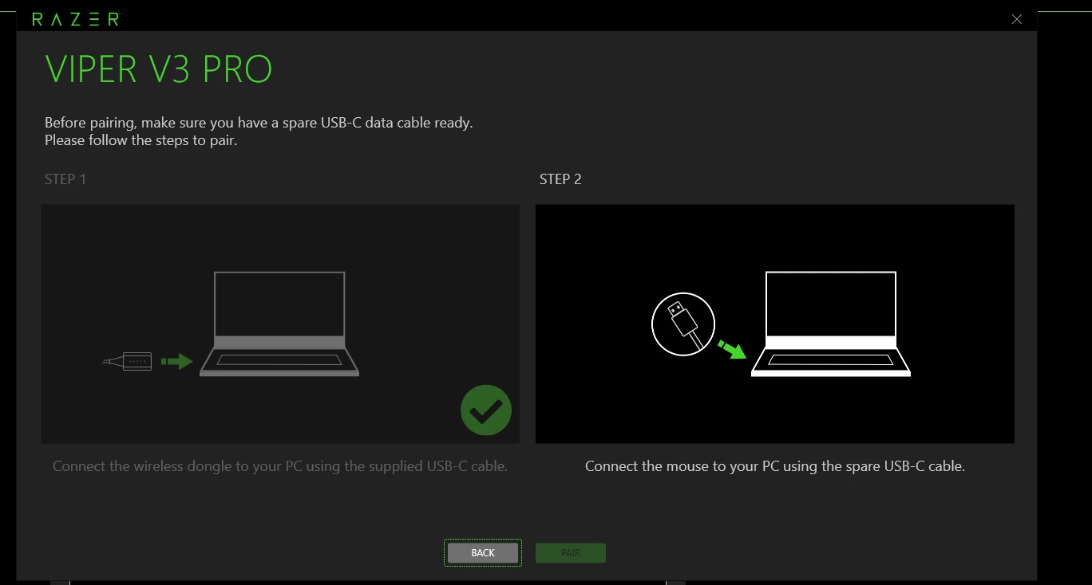Click the "VIPER V3 PRO" heading
This screenshot has height=585, width=1092.
click(159, 69)
